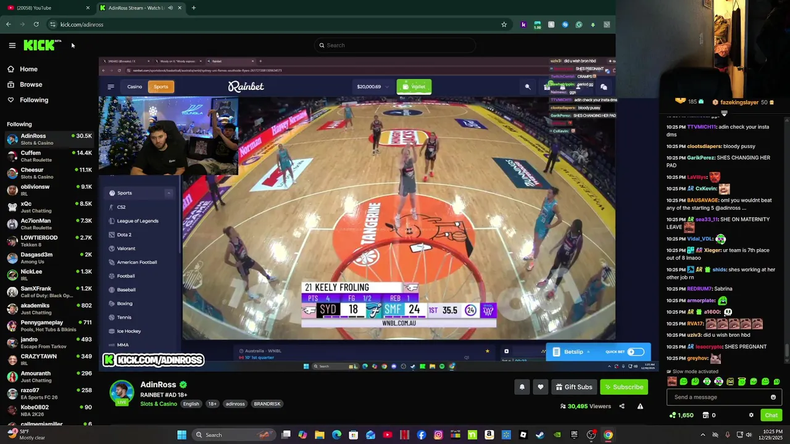Open the Slots & Casino category link
This screenshot has width=790, height=444.
159,404
